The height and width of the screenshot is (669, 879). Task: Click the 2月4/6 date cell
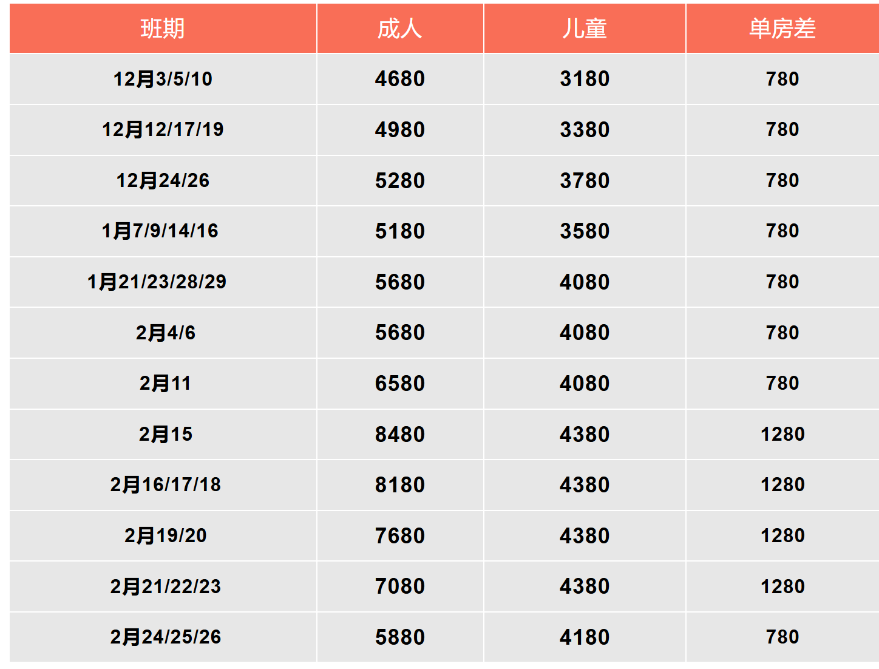point(165,333)
